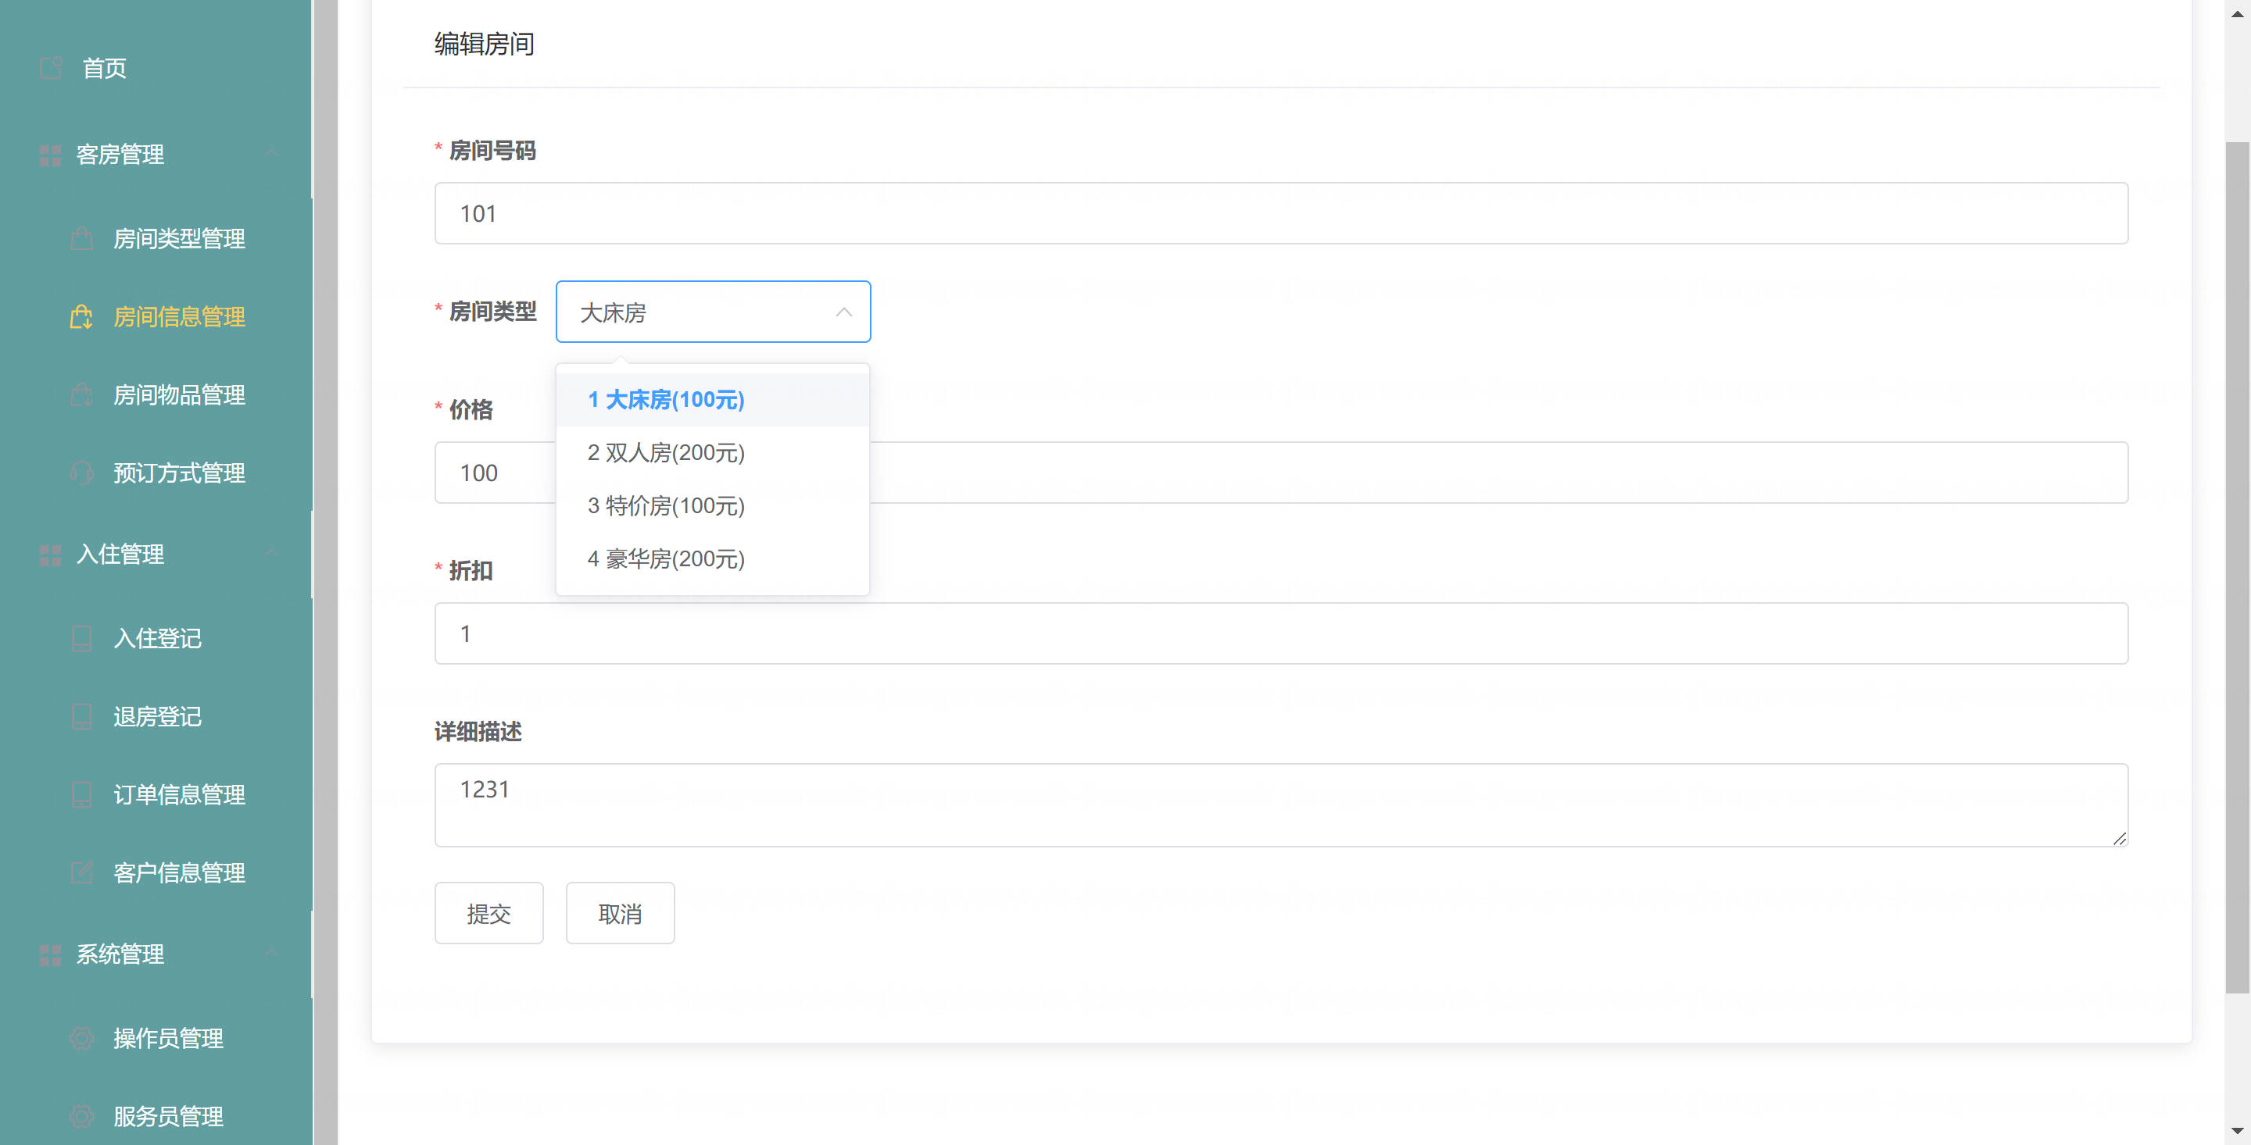Close the 房间类型 dropdown via its arrow

pyautogui.click(x=843, y=312)
